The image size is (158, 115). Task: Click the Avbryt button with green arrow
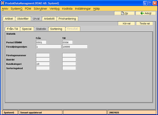tap(146, 13)
